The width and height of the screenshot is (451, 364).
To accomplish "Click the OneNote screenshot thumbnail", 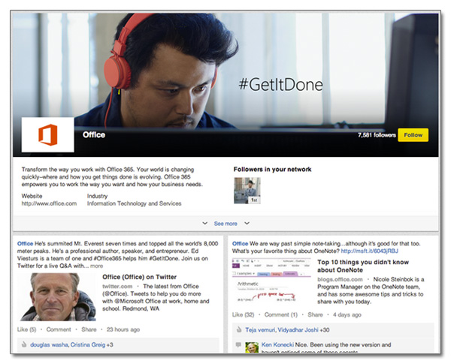I will (271, 280).
